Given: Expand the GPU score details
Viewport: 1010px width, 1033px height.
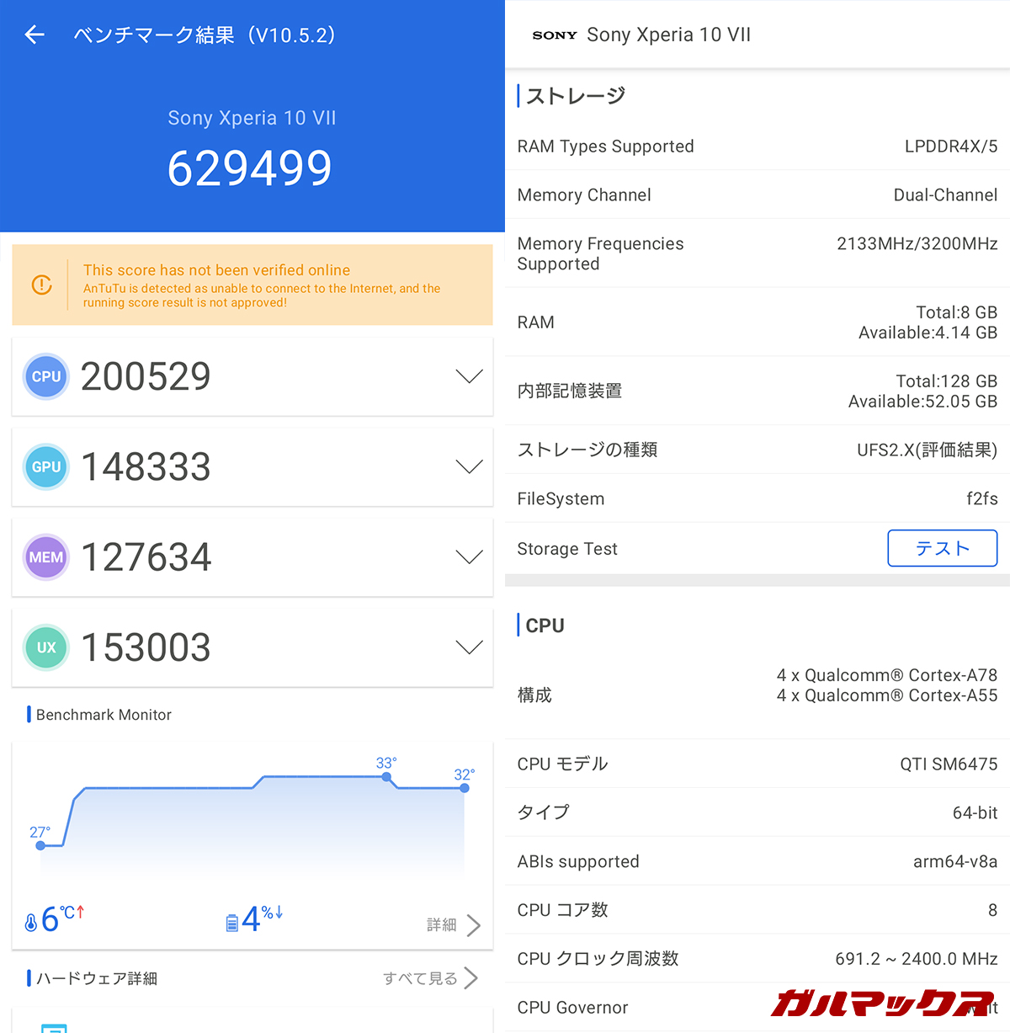Looking at the screenshot, I should 469,466.
